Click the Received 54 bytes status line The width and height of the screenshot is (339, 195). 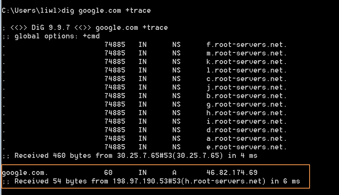click(x=151, y=181)
